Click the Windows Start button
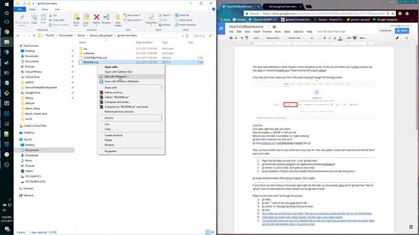Screen dimensions: 419x235 (7, 4)
